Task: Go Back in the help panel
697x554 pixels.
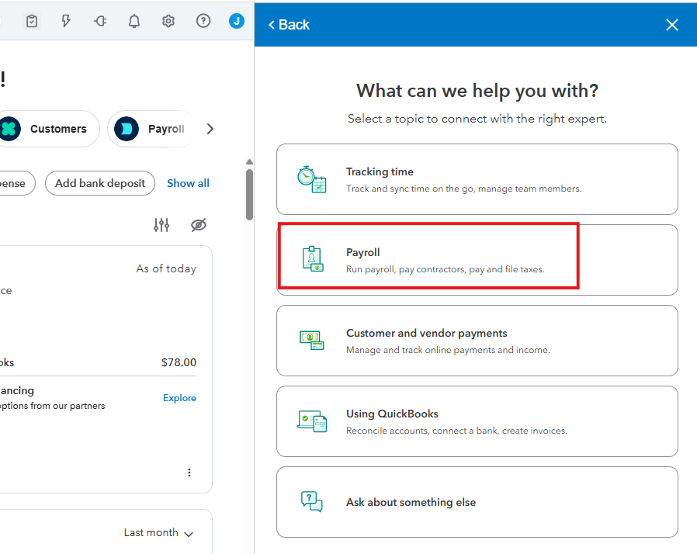Action: tap(289, 25)
